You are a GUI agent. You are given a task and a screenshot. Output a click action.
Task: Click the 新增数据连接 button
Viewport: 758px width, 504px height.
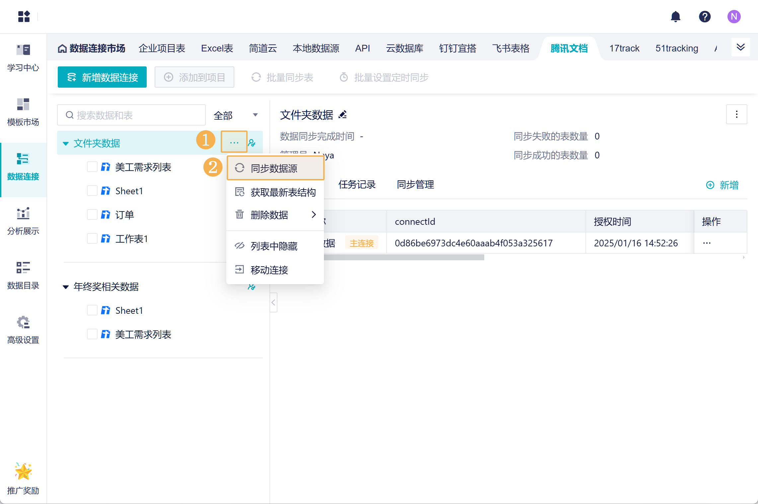tap(102, 77)
